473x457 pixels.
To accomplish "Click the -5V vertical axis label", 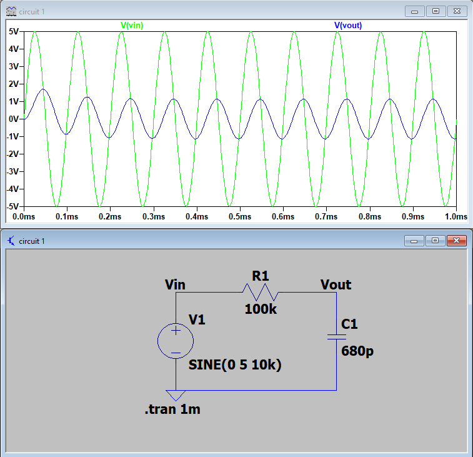I will (12, 206).
